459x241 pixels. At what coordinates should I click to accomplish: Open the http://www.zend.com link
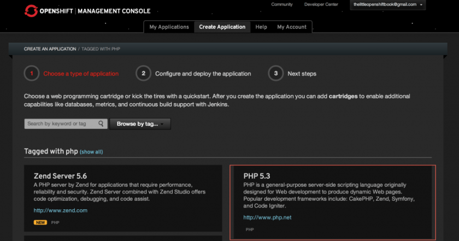click(x=60, y=210)
